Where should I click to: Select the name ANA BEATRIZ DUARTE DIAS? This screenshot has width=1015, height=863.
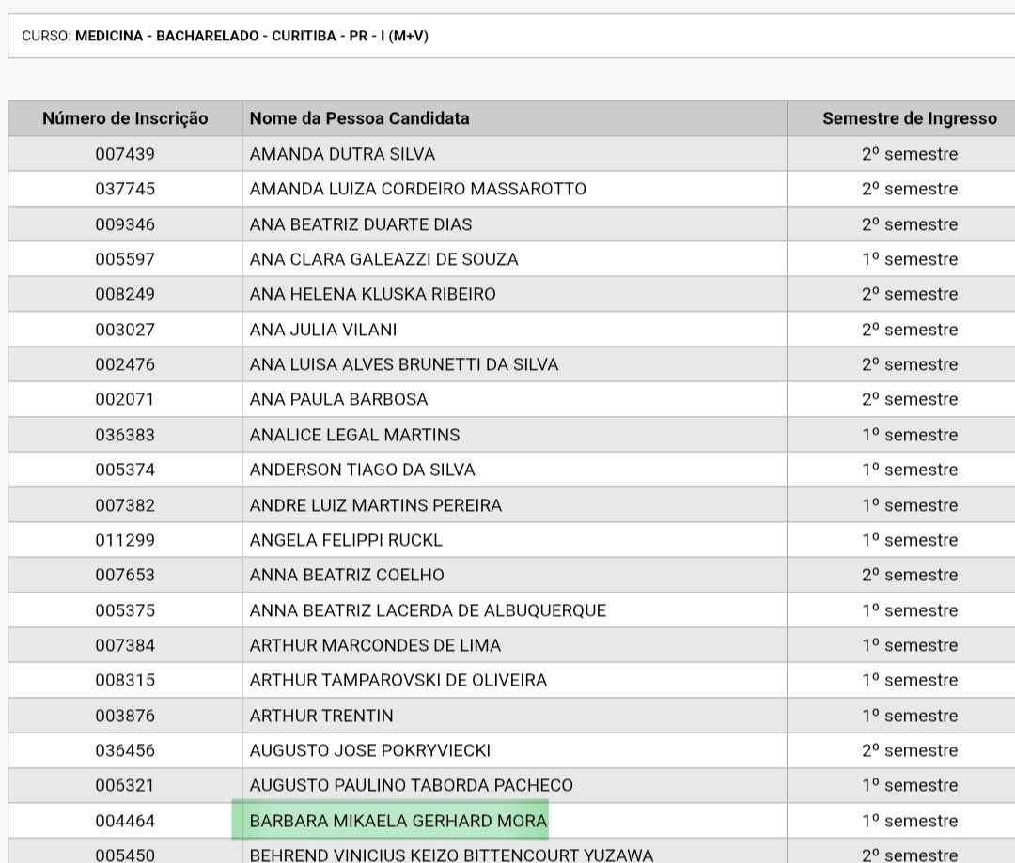click(361, 224)
